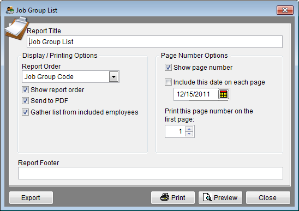This screenshot has height=211, width=299.
Task: Click the Close button at bottom
Action: click(x=268, y=198)
